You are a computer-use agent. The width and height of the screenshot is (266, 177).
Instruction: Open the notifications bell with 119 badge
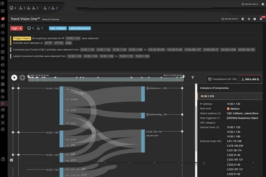[x=261, y=19]
